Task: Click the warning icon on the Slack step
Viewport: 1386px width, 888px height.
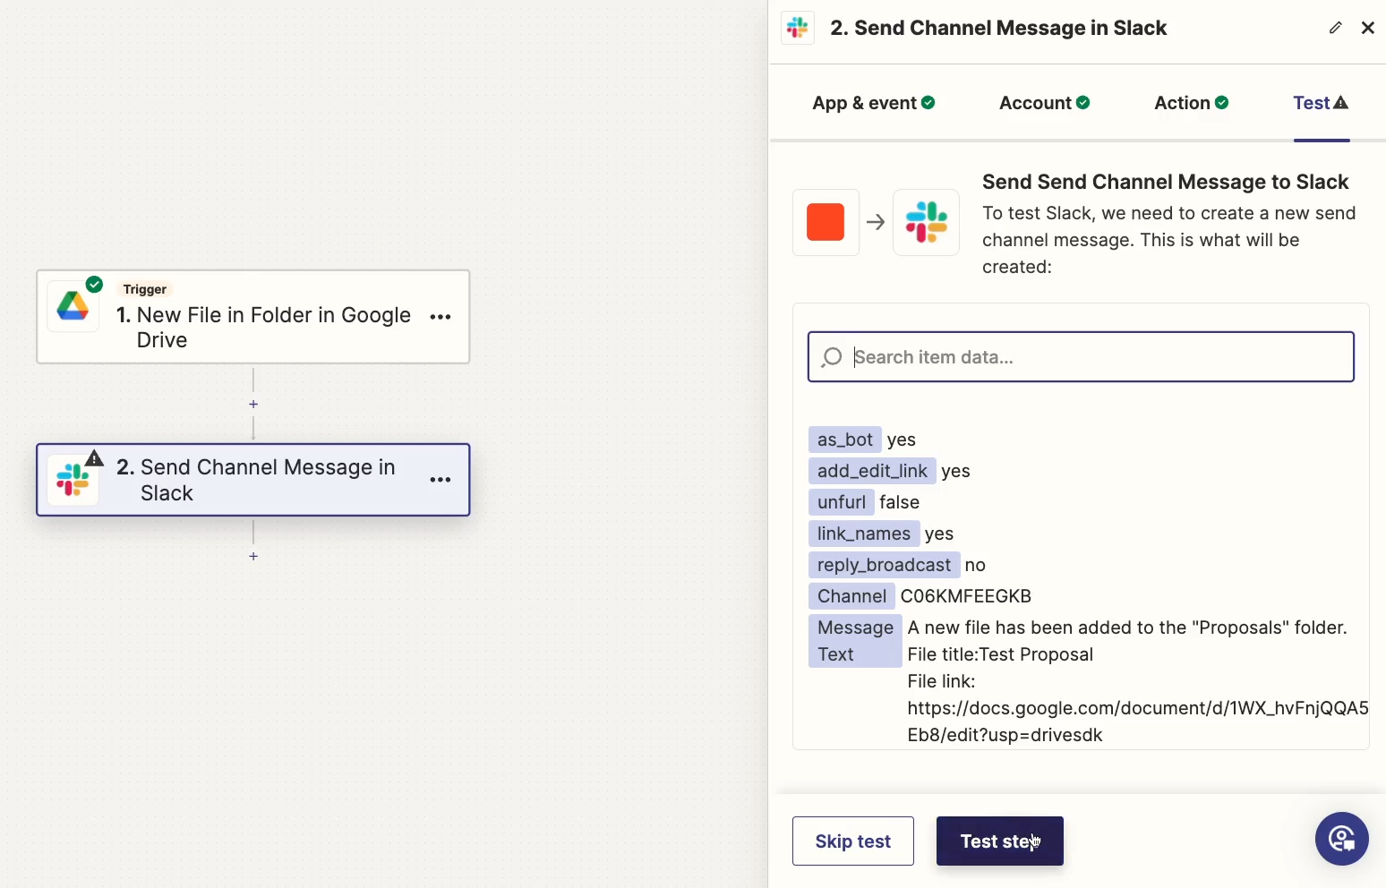Action: [94, 458]
